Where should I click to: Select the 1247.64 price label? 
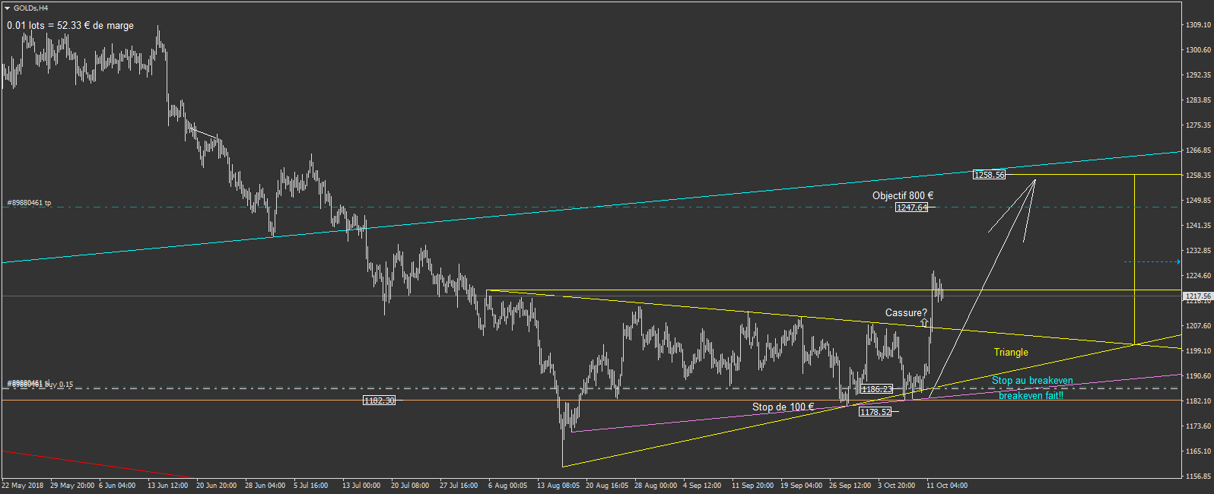911,207
